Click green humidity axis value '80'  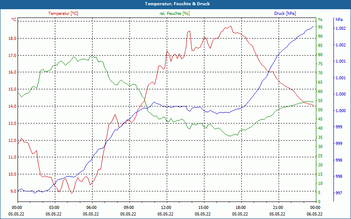tap(320, 54)
